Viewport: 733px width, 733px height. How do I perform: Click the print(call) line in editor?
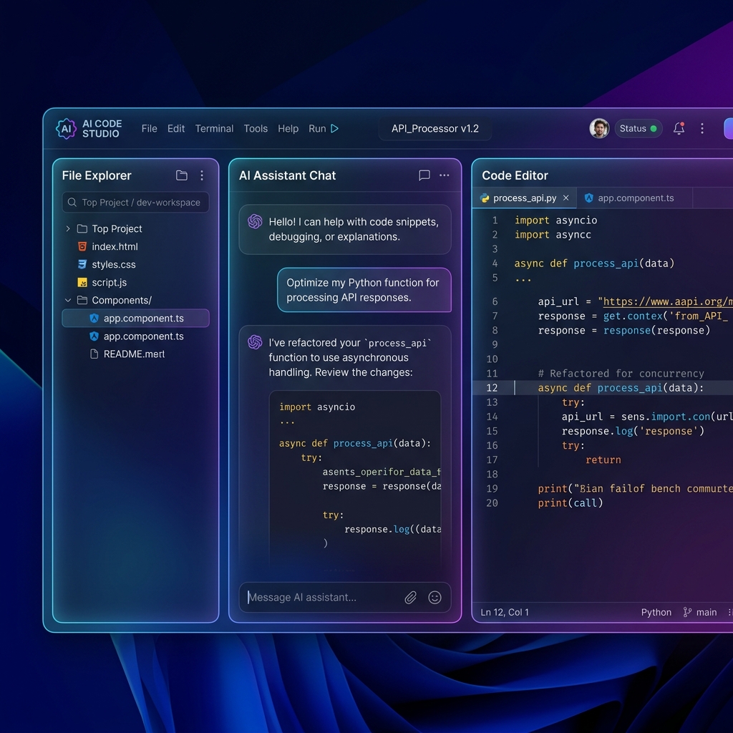[571, 503]
